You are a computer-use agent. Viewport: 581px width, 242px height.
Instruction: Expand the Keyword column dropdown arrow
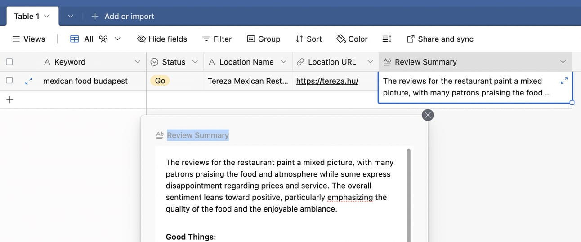(138, 62)
